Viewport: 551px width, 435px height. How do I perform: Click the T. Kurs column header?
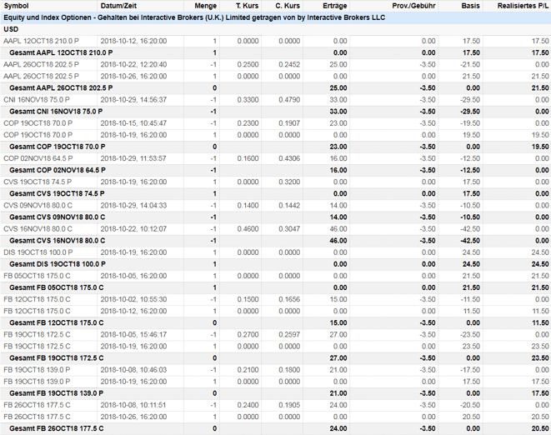pos(247,6)
